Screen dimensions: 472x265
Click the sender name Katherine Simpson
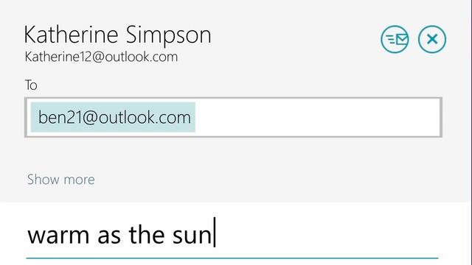pos(117,35)
